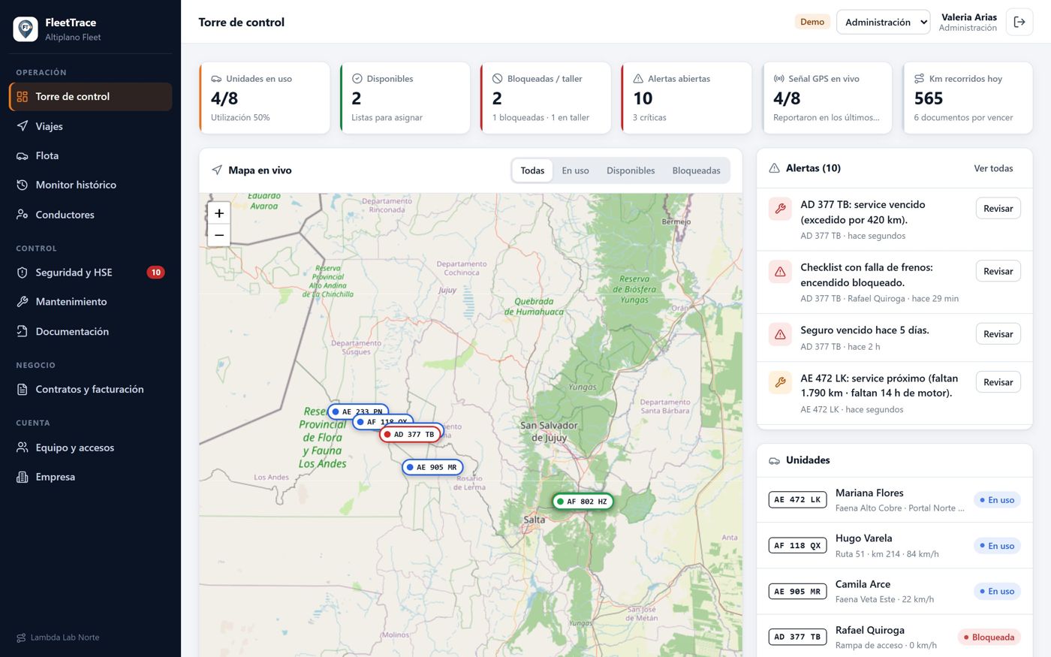Navigate to Mantenimiento

pyautogui.click(x=91, y=302)
